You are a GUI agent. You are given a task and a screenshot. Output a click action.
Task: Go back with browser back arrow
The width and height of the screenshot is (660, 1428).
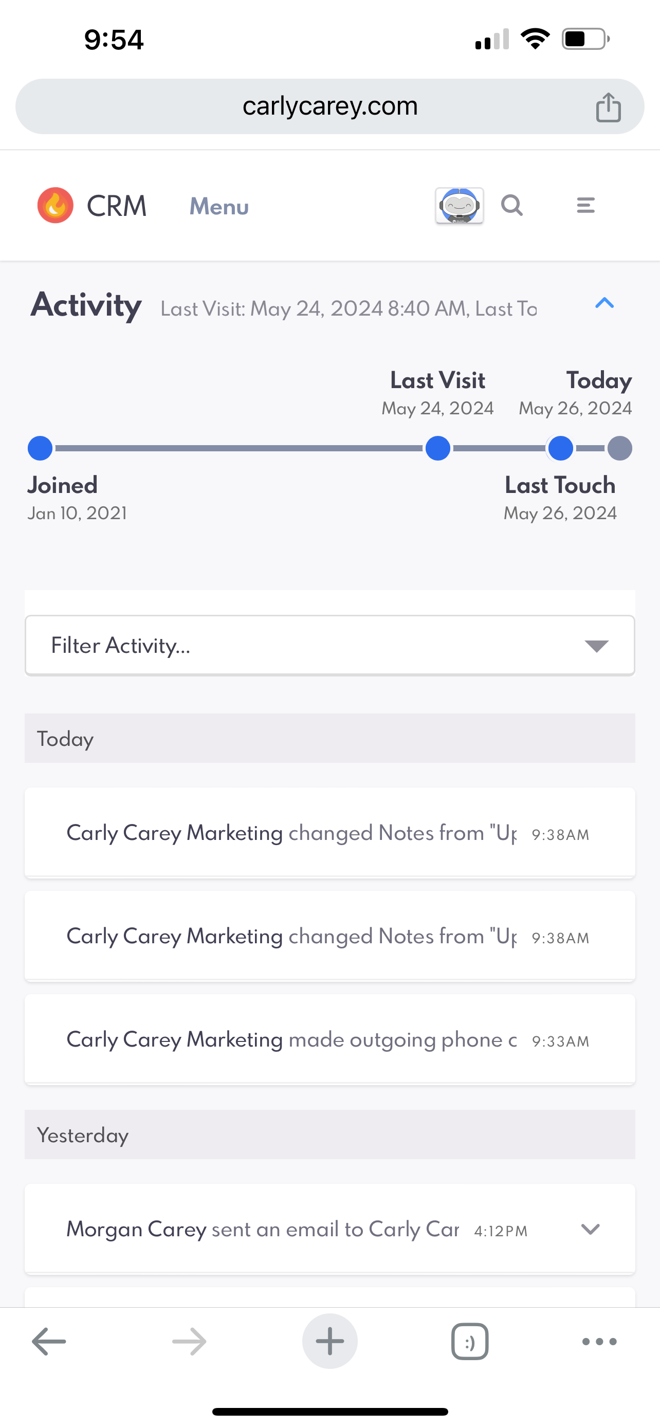pos(49,1341)
